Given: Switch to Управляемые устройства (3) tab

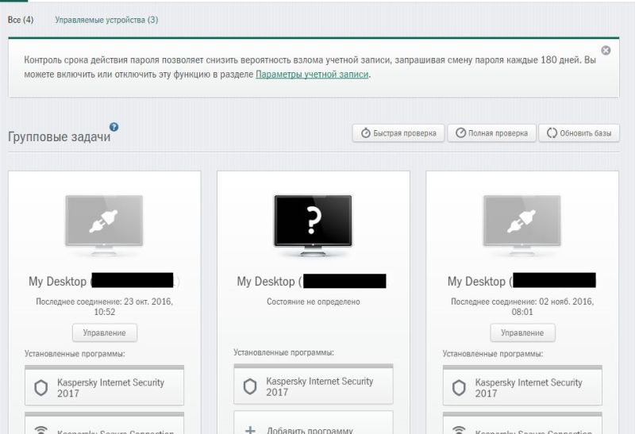Looking at the screenshot, I should click(106, 20).
